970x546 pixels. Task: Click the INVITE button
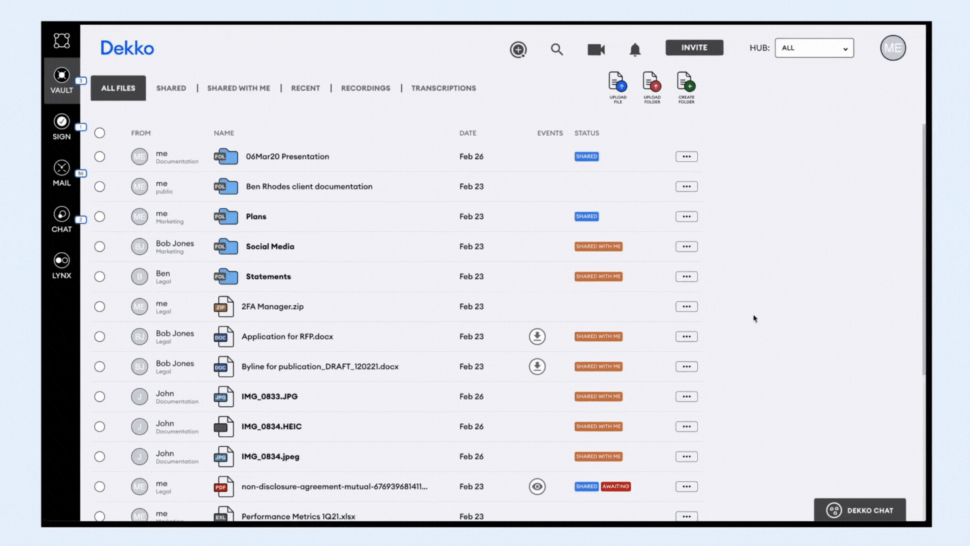coord(694,48)
